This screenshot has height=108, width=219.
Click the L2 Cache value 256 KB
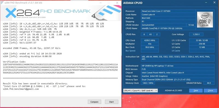(x=202, y=44)
